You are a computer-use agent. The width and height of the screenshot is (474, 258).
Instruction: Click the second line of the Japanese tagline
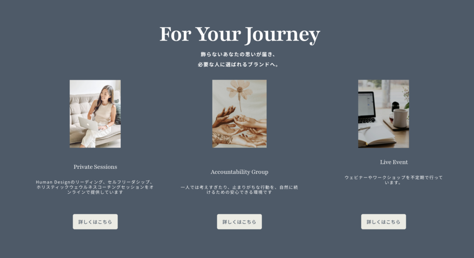coord(238,64)
